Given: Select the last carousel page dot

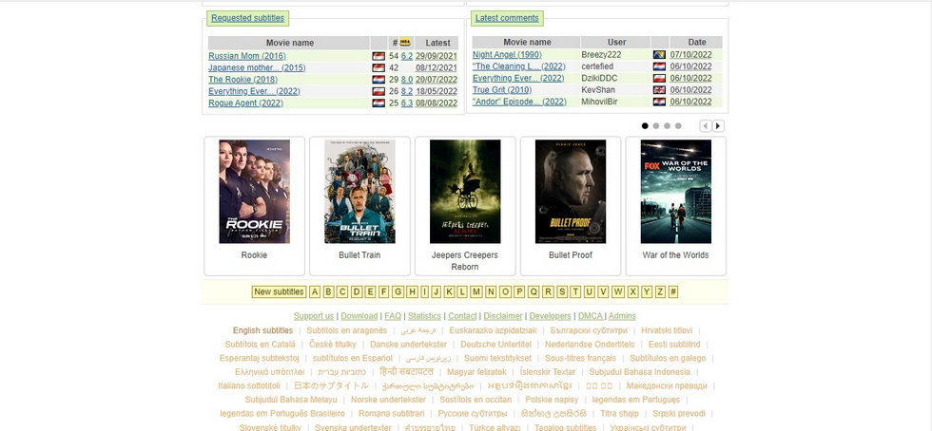Looking at the screenshot, I should [678, 126].
